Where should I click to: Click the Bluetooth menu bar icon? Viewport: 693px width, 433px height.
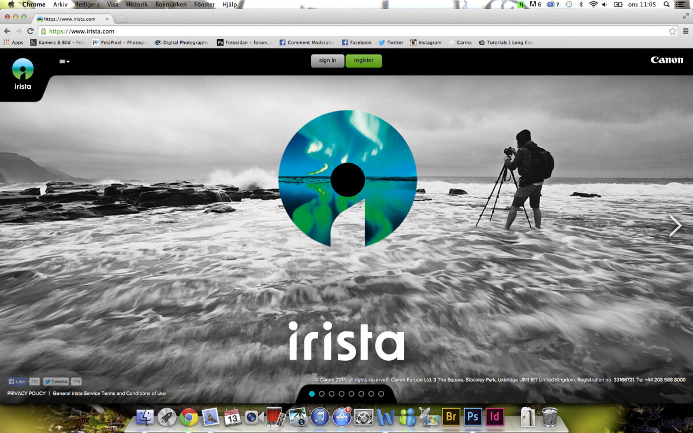pyautogui.click(x=581, y=5)
